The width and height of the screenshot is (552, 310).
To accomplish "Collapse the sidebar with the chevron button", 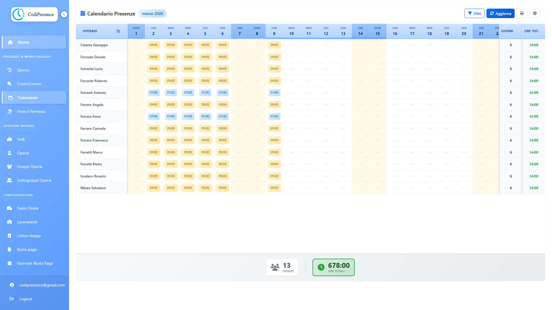I will (63, 14).
